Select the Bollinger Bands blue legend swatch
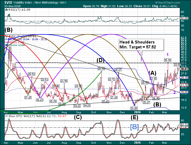The image size is (191, 145). pos(7,39)
